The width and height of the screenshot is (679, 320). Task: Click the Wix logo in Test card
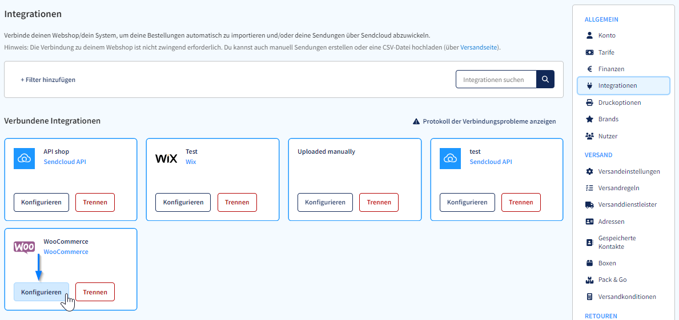[x=166, y=158]
